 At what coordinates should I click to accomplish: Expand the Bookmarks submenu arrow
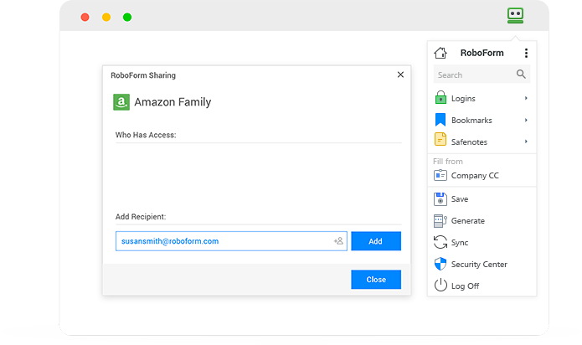pyautogui.click(x=526, y=121)
